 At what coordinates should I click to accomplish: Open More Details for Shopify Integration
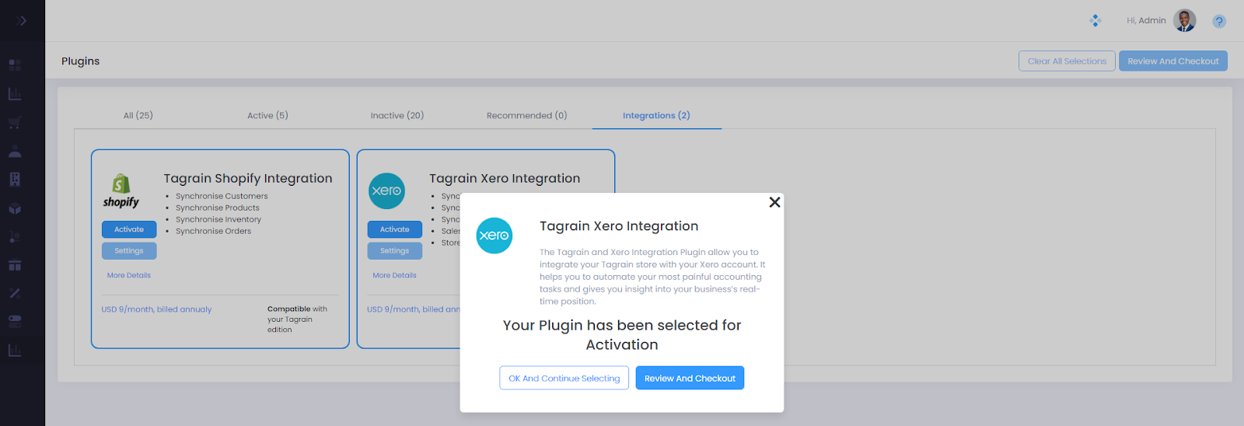click(x=129, y=275)
